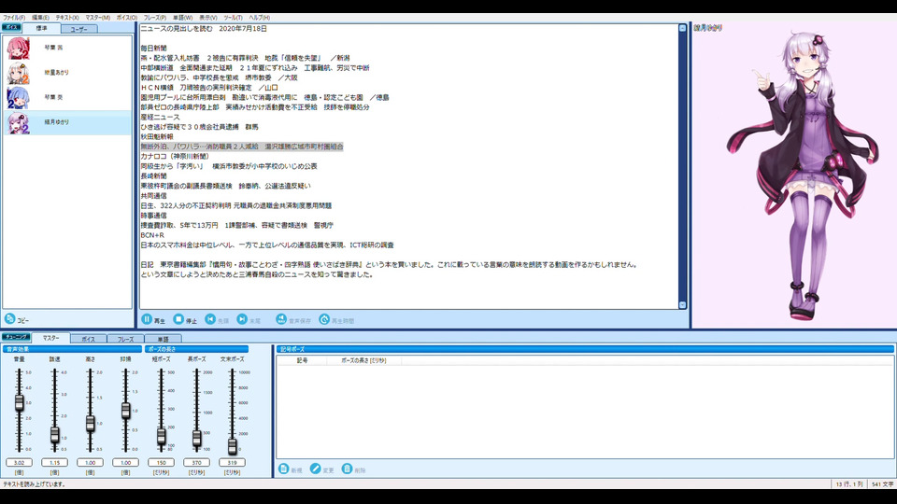
Task: Click the highlighted line starting 無断外泊、パワハラ
Action: pos(241,147)
